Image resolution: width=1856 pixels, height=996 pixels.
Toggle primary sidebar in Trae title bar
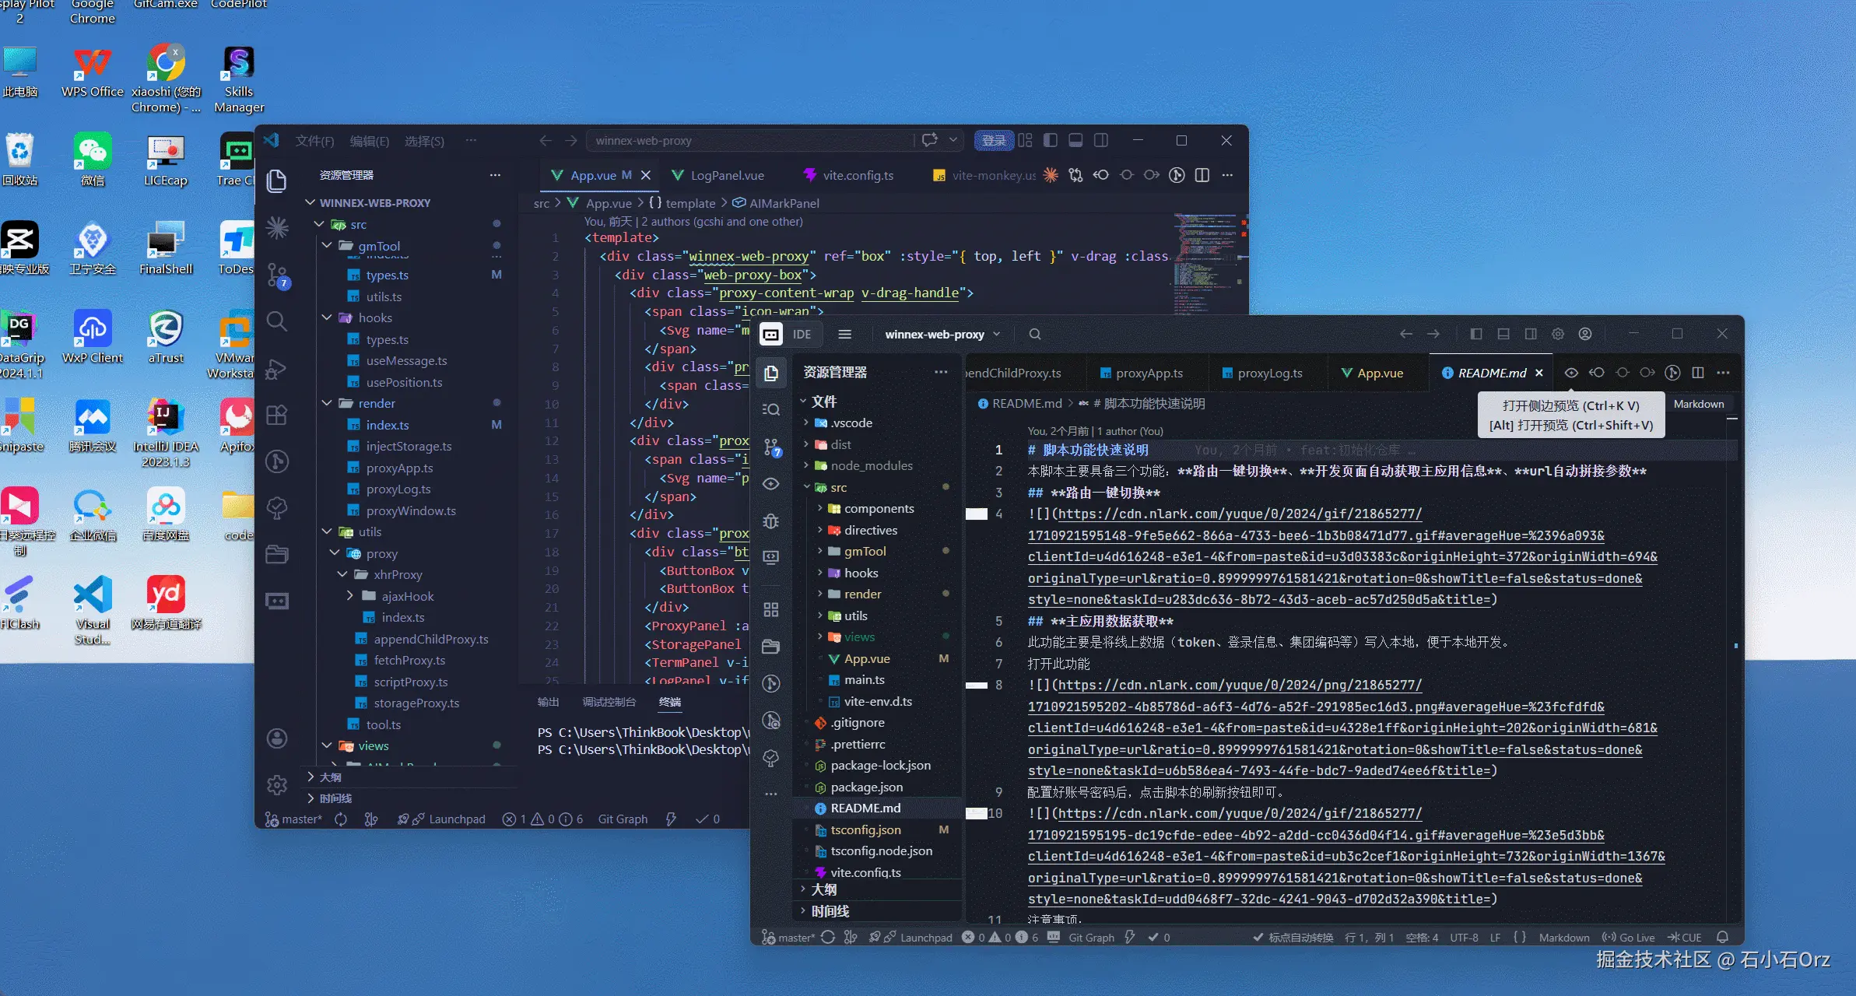(x=1476, y=334)
